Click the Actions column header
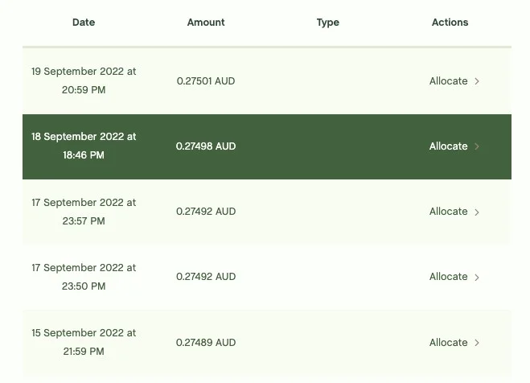The width and height of the screenshot is (530, 383). [x=450, y=23]
